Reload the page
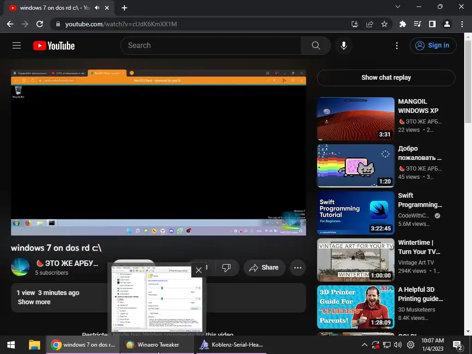The image size is (472, 354). (40, 24)
